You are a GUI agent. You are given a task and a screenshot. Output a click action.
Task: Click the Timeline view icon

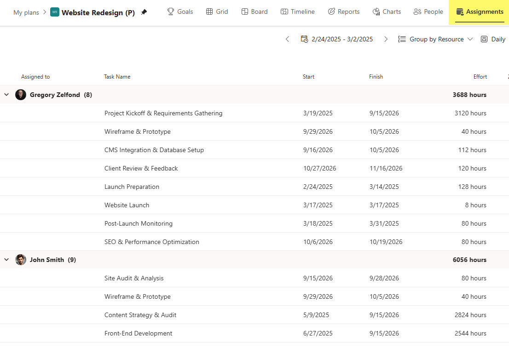point(284,11)
